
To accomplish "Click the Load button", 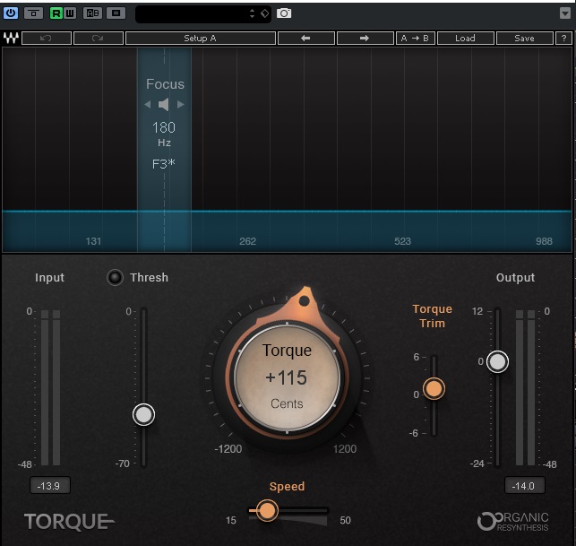I will [465, 39].
